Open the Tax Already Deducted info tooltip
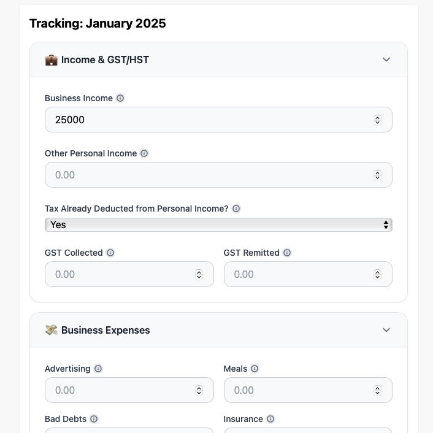The width and height of the screenshot is (433, 433). (x=236, y=209)
